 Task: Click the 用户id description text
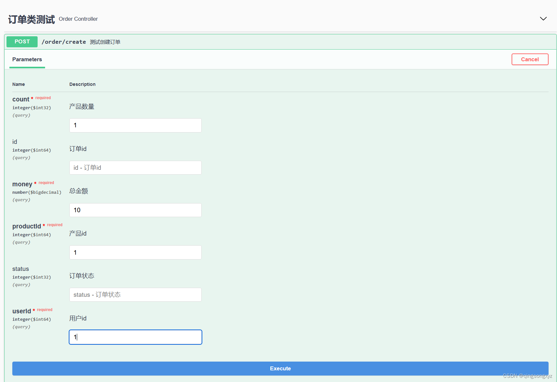coord(78,318)
